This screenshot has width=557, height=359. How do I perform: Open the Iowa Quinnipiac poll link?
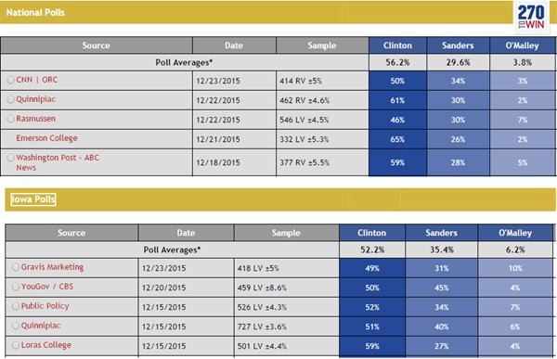41,326
